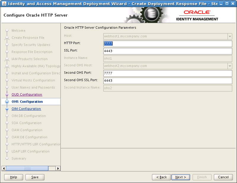Click the HTTP Port input field

pos(168,44)
